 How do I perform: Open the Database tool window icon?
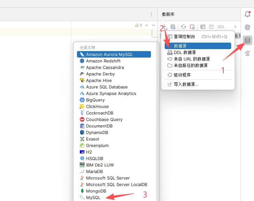pos(247,40)
